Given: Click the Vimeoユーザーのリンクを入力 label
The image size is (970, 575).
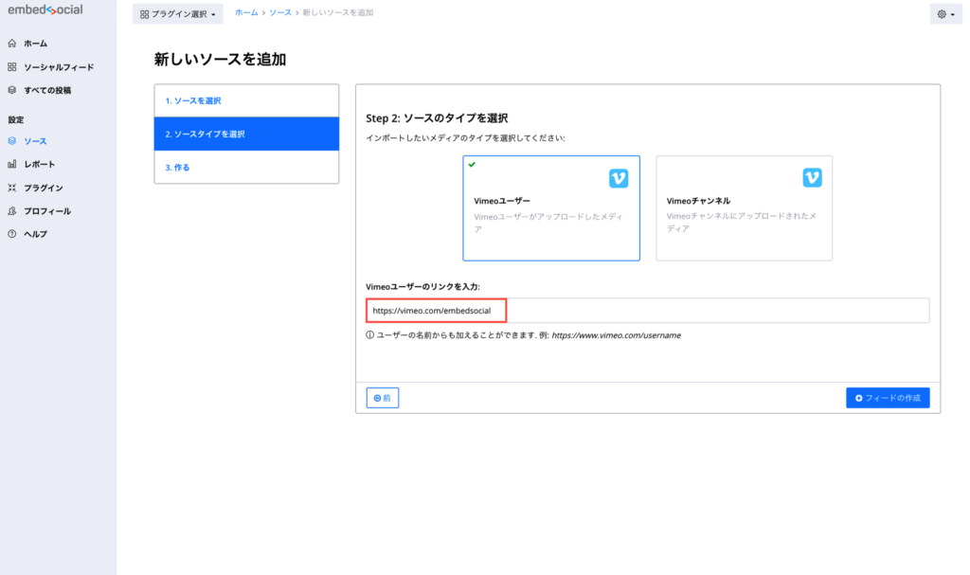Looking at the screenshot, I should (422, 287).
